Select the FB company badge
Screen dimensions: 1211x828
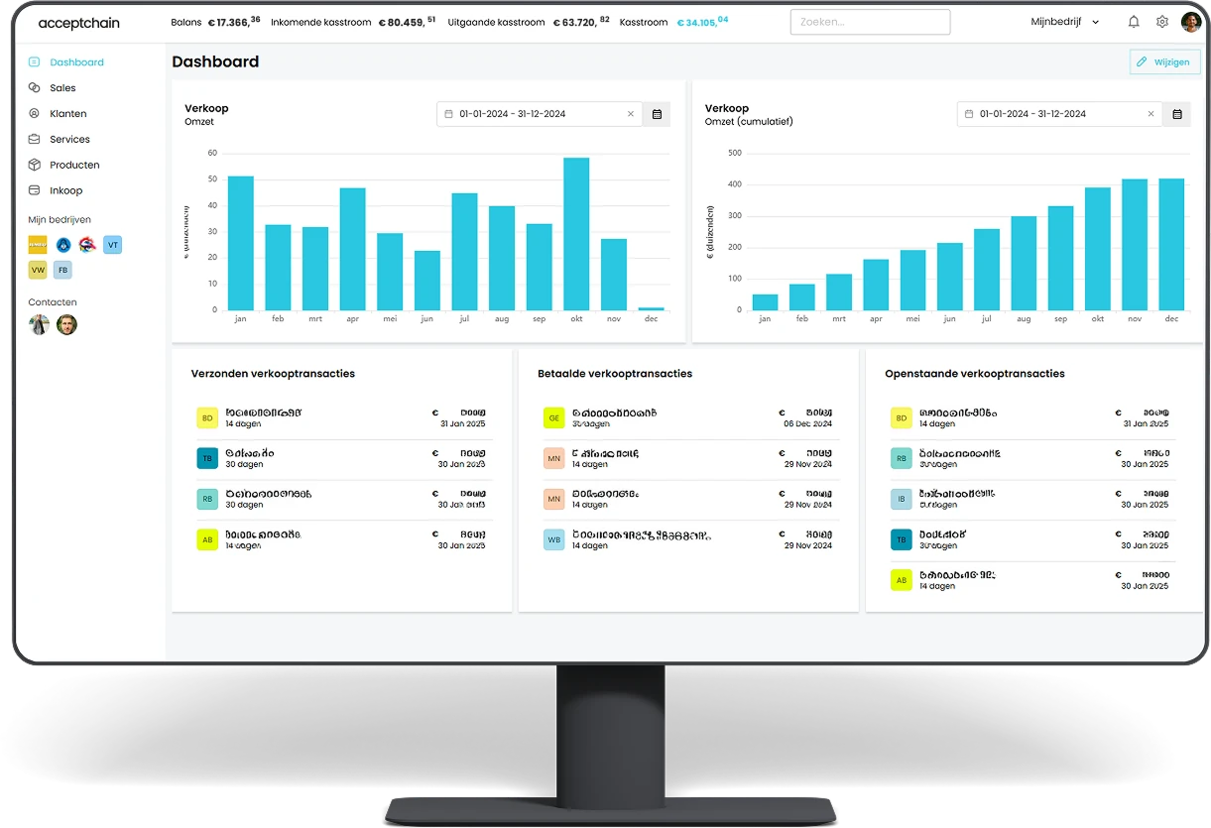coord(62,270)
